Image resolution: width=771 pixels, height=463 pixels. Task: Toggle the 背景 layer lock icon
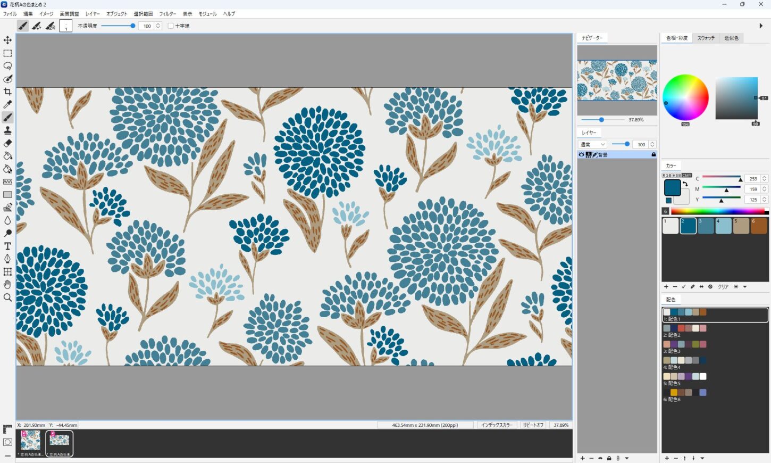[x=653, y=154]
